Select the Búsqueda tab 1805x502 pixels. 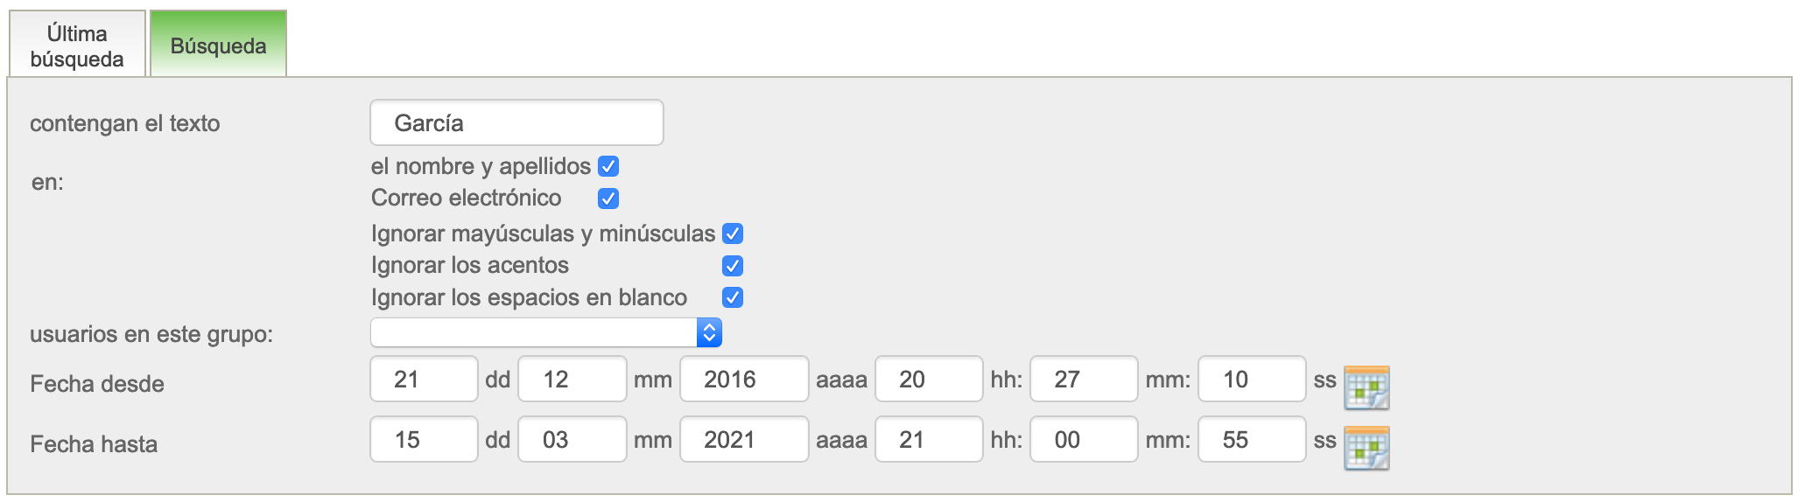218,45
